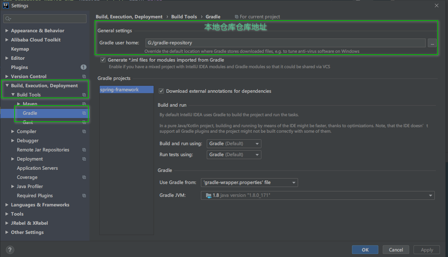Click the IntelliJ IDEA logo in title bar
Viewport: 448px width, 257px height.
[x=6, y=5]
